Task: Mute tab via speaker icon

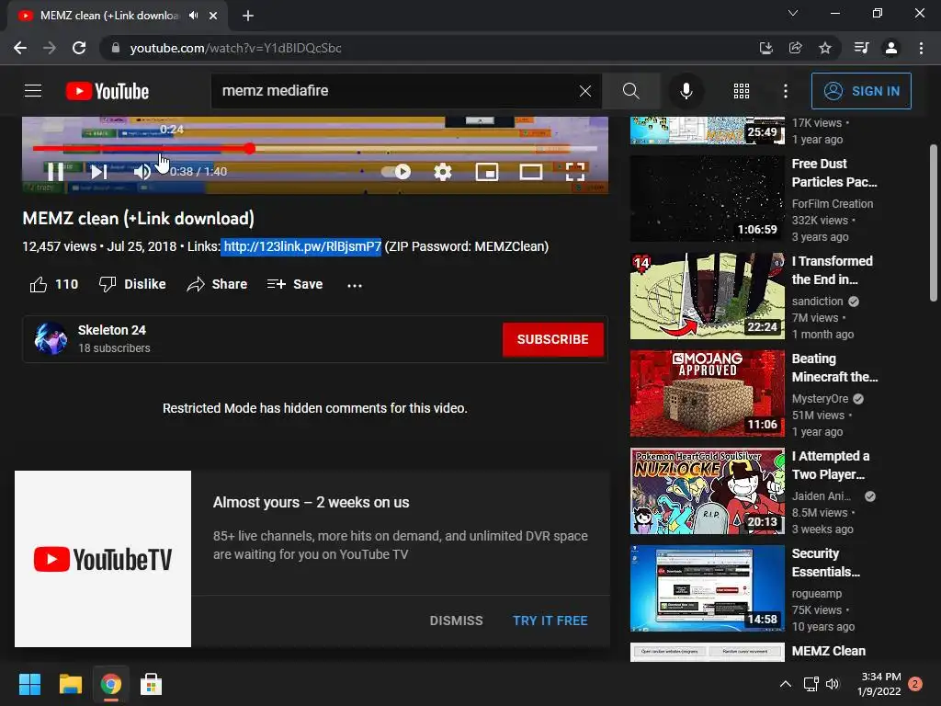Action: pos(193,16)
